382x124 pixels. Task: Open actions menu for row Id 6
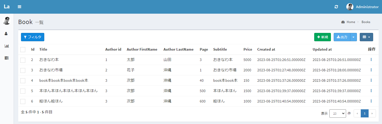[x=371, y=101]
